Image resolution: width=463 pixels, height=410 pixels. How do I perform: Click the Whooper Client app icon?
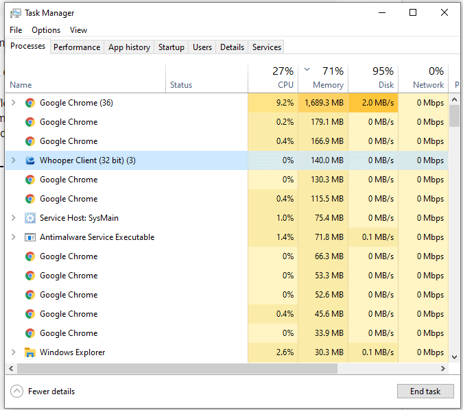click(x=29, y=160)
